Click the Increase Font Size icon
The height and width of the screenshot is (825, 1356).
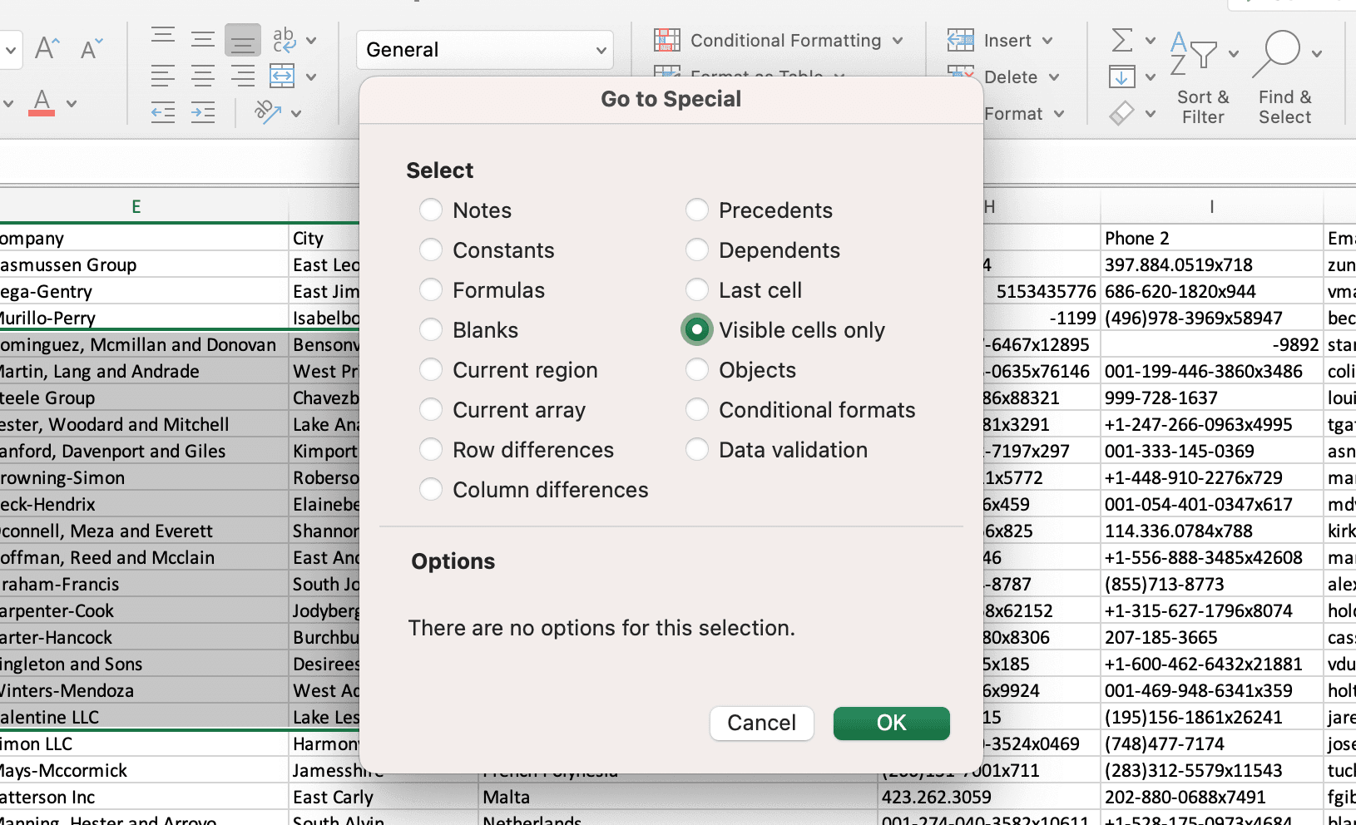click(47, 48)
